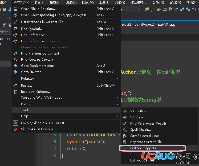The height and width of the screenshot is (166, 199).
Task: Click the gear-tomato icon beside Visual Assist Options
Action: pos(15,129)
